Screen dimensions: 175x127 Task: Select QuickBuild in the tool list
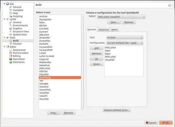60,78
